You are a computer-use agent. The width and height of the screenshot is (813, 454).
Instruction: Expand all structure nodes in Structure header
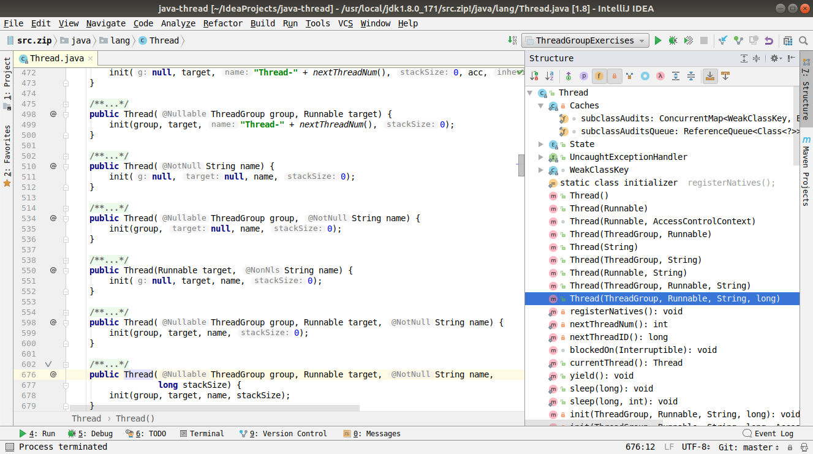[x=744, y=58]
